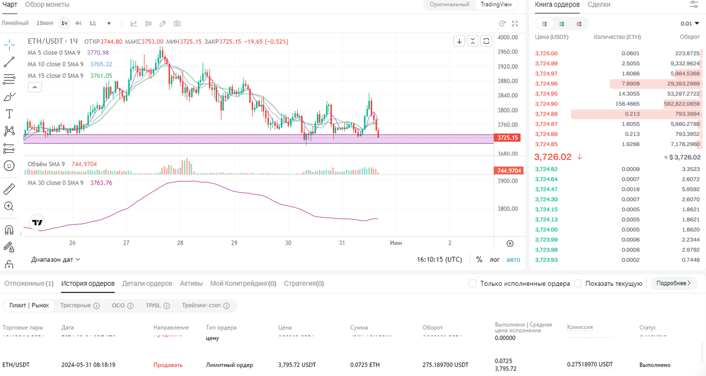
Task: Select the 1д timeframe
Action: click(x=92, y=24)
